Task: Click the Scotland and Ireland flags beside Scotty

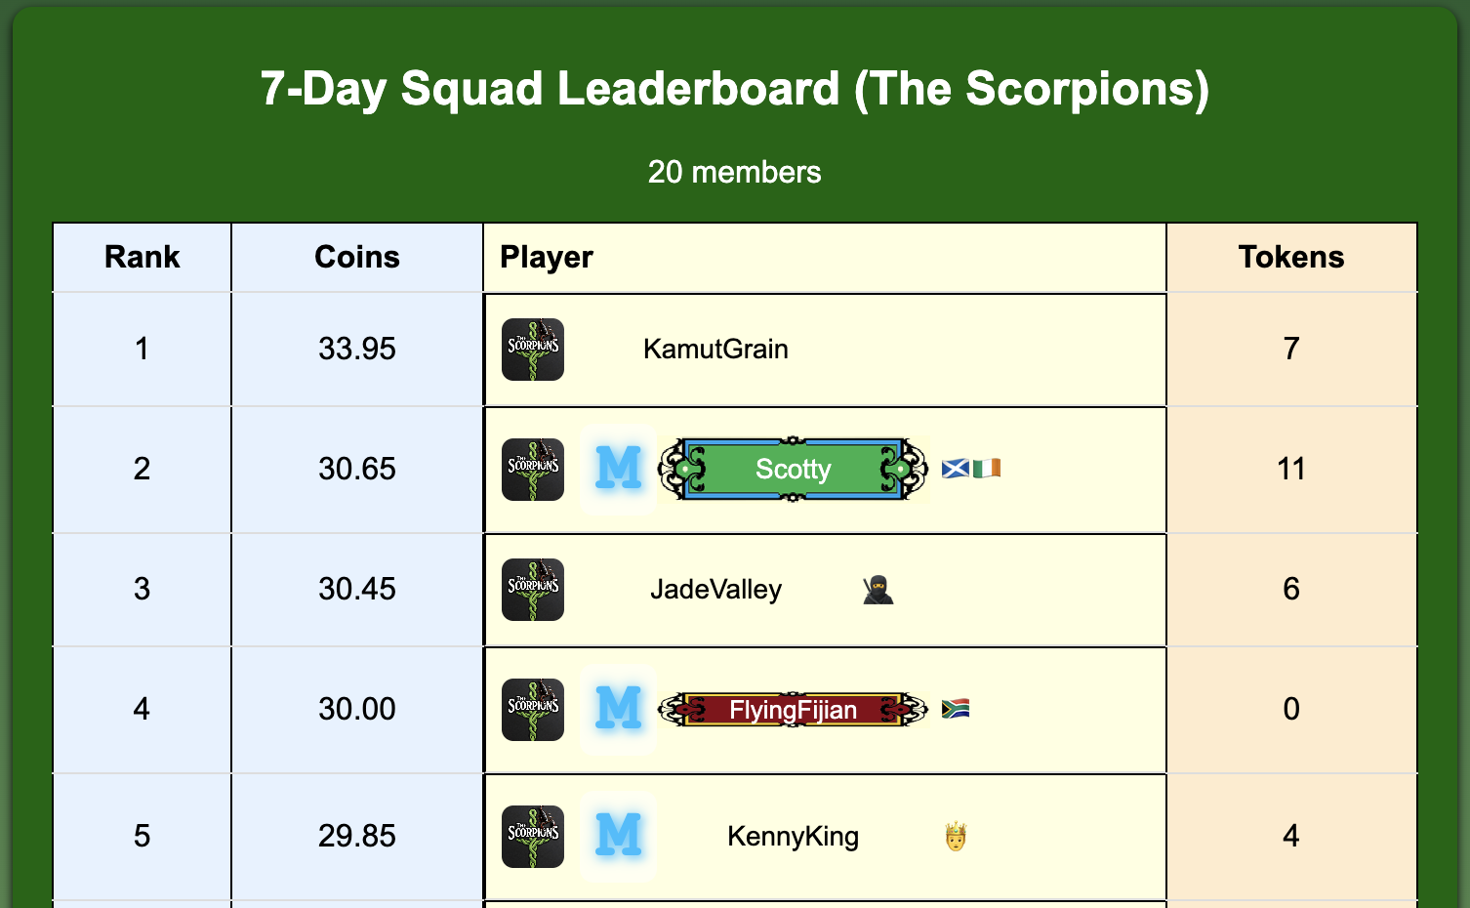Action: point(971,470)
